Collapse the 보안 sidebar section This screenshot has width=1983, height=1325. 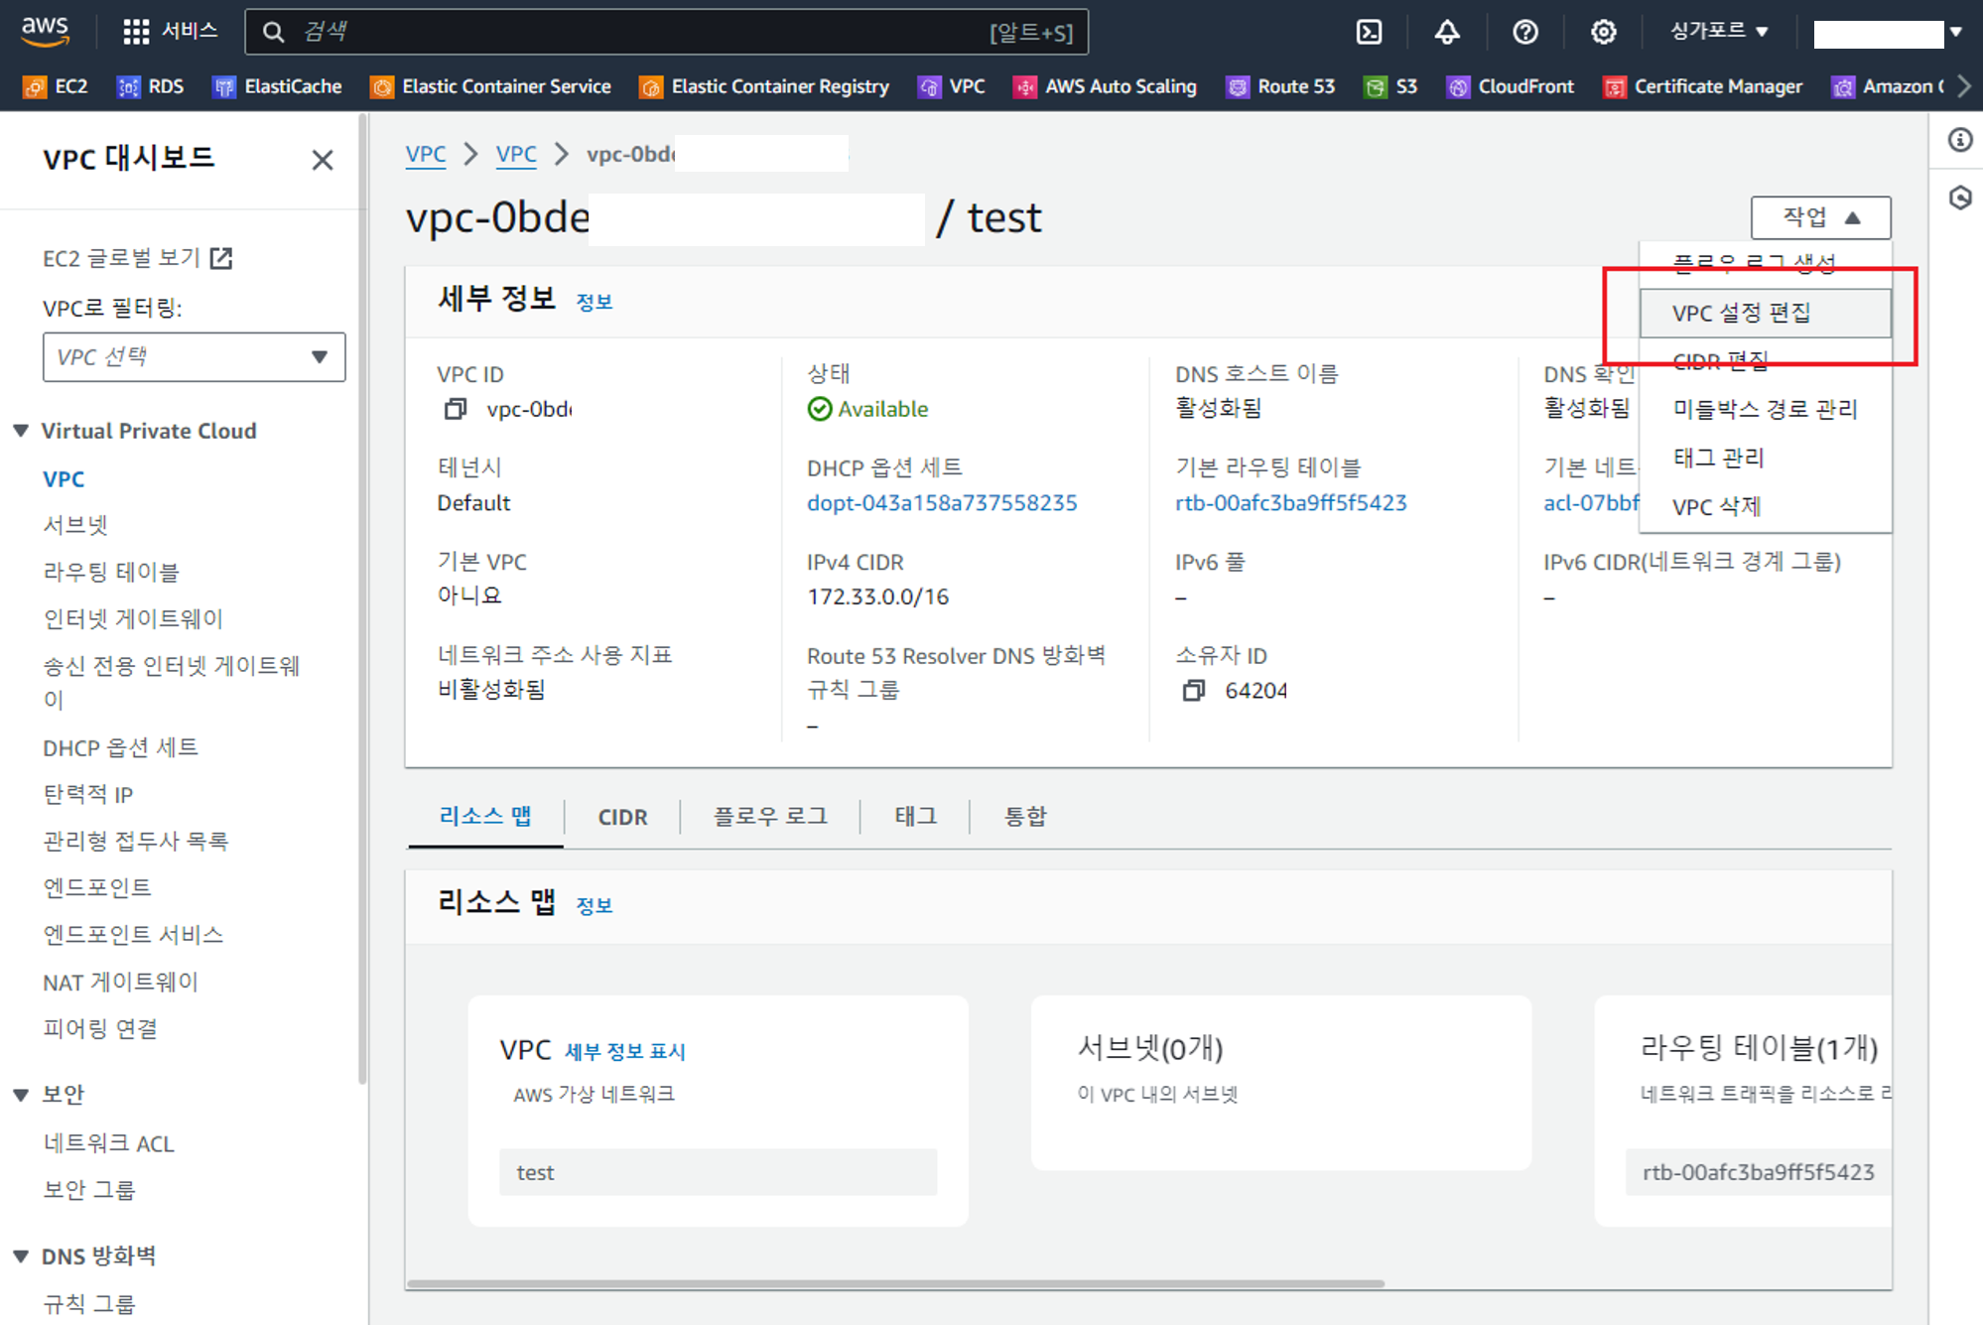tap(22, 1095)
